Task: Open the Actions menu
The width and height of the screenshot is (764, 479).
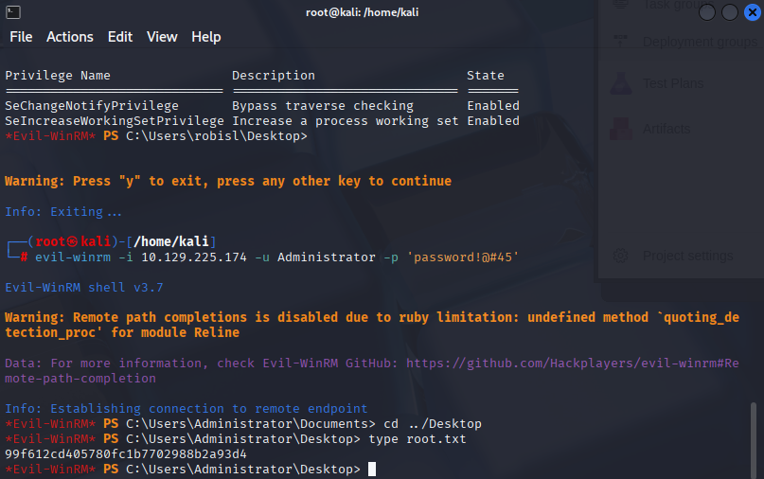Action: (70, 37)
